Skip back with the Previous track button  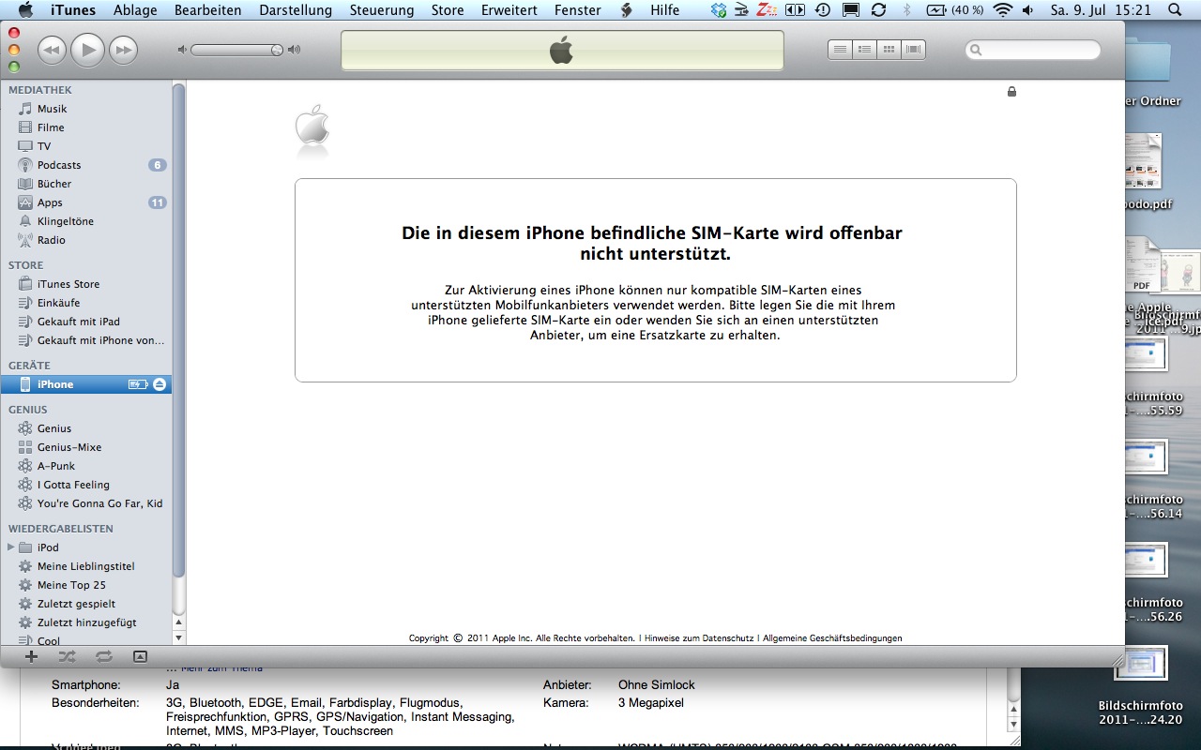pos(52,50)
